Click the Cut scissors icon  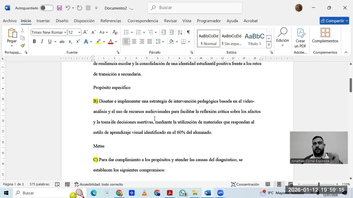click(23, 31)
